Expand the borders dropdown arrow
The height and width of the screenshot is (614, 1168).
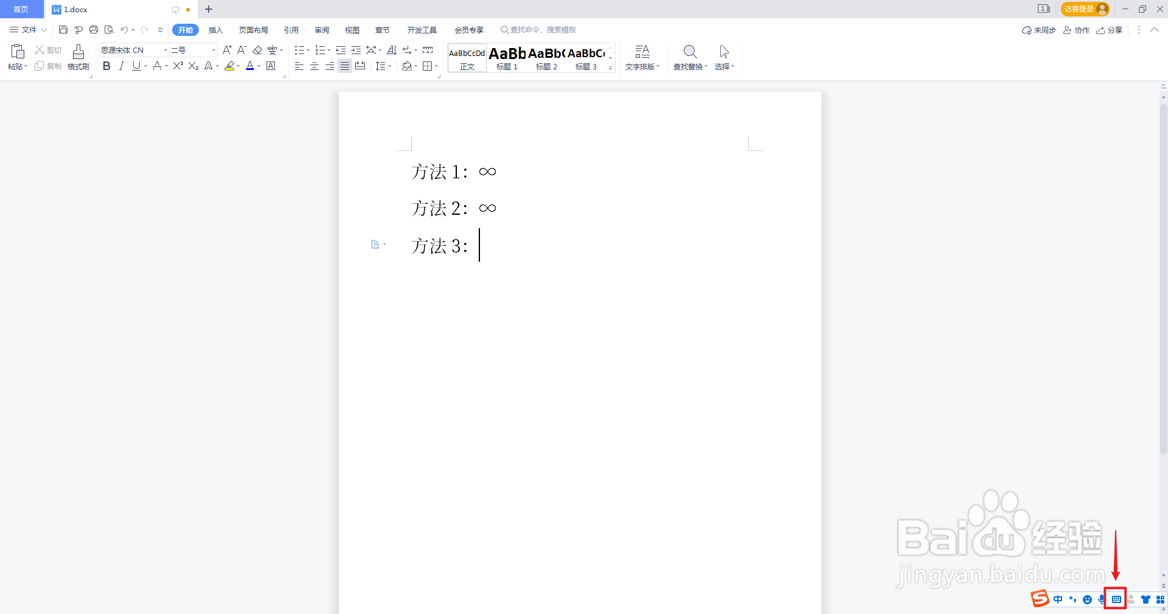[437, 66]
